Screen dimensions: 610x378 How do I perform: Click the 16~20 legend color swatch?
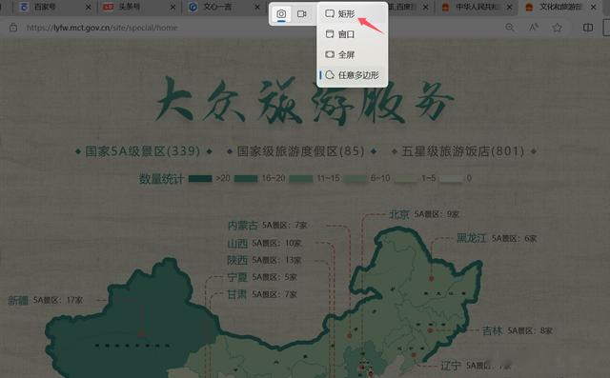pyautogui.click(x=246, y=179)
